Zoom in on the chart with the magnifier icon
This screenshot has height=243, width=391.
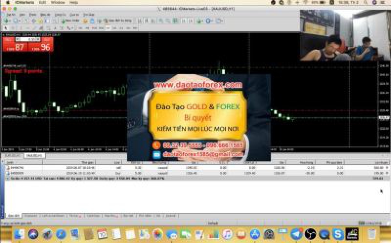[161, 20]
